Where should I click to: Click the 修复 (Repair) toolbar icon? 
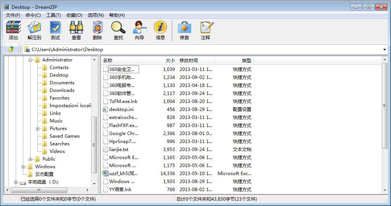[184, 27]
